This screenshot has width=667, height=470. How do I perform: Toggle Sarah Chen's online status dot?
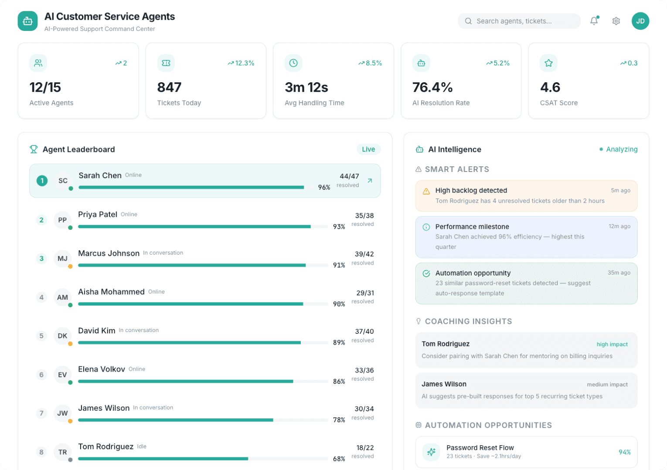pyautogui.click(x=70, y=188)
